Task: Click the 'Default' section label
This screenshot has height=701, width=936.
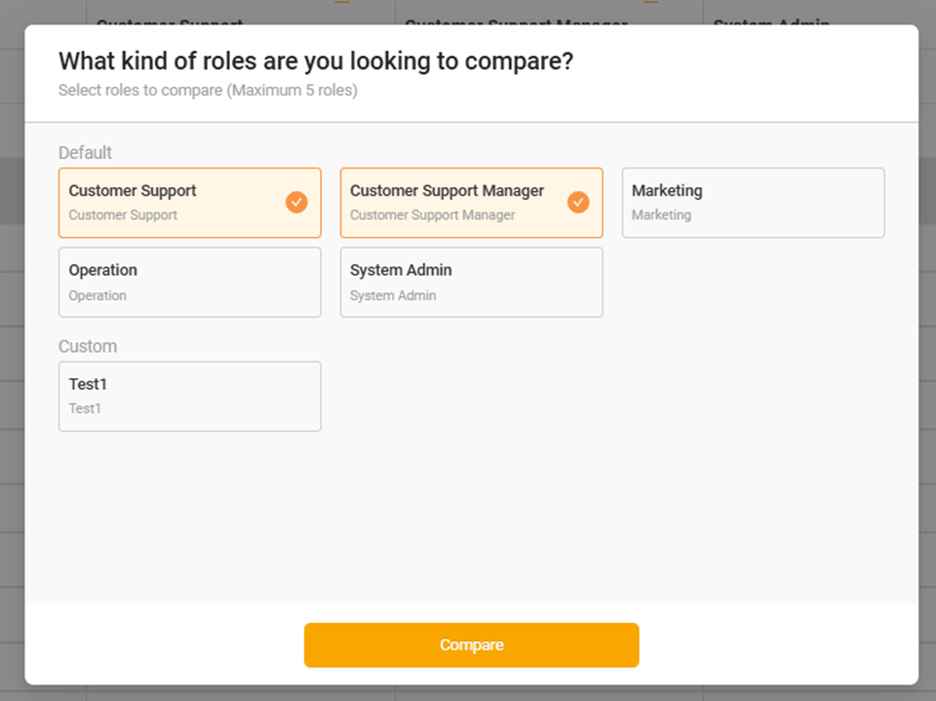Action: pyautogui.click(x=85, y=153)
